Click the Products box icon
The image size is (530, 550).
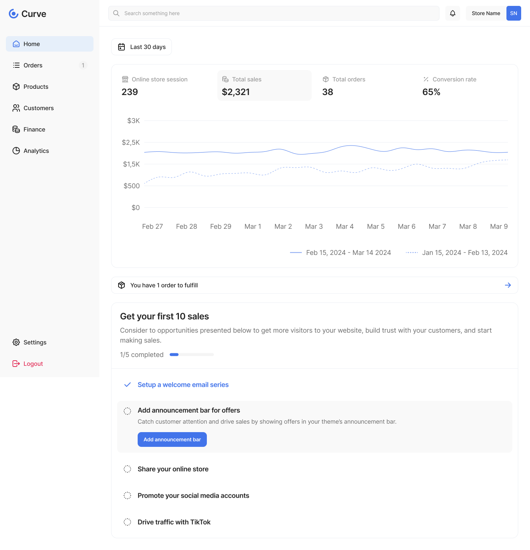(16, 87)
